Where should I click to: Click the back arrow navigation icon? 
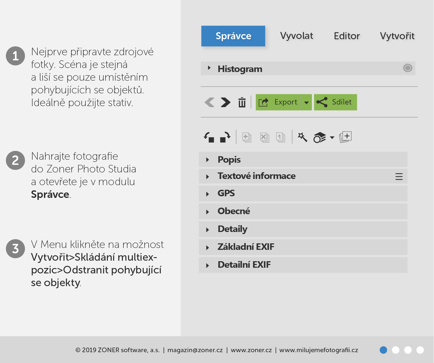tap(209, 102)
